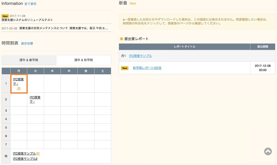
Task: Click the [2] badge in Monday period 1
Action: tap(19, 88)
